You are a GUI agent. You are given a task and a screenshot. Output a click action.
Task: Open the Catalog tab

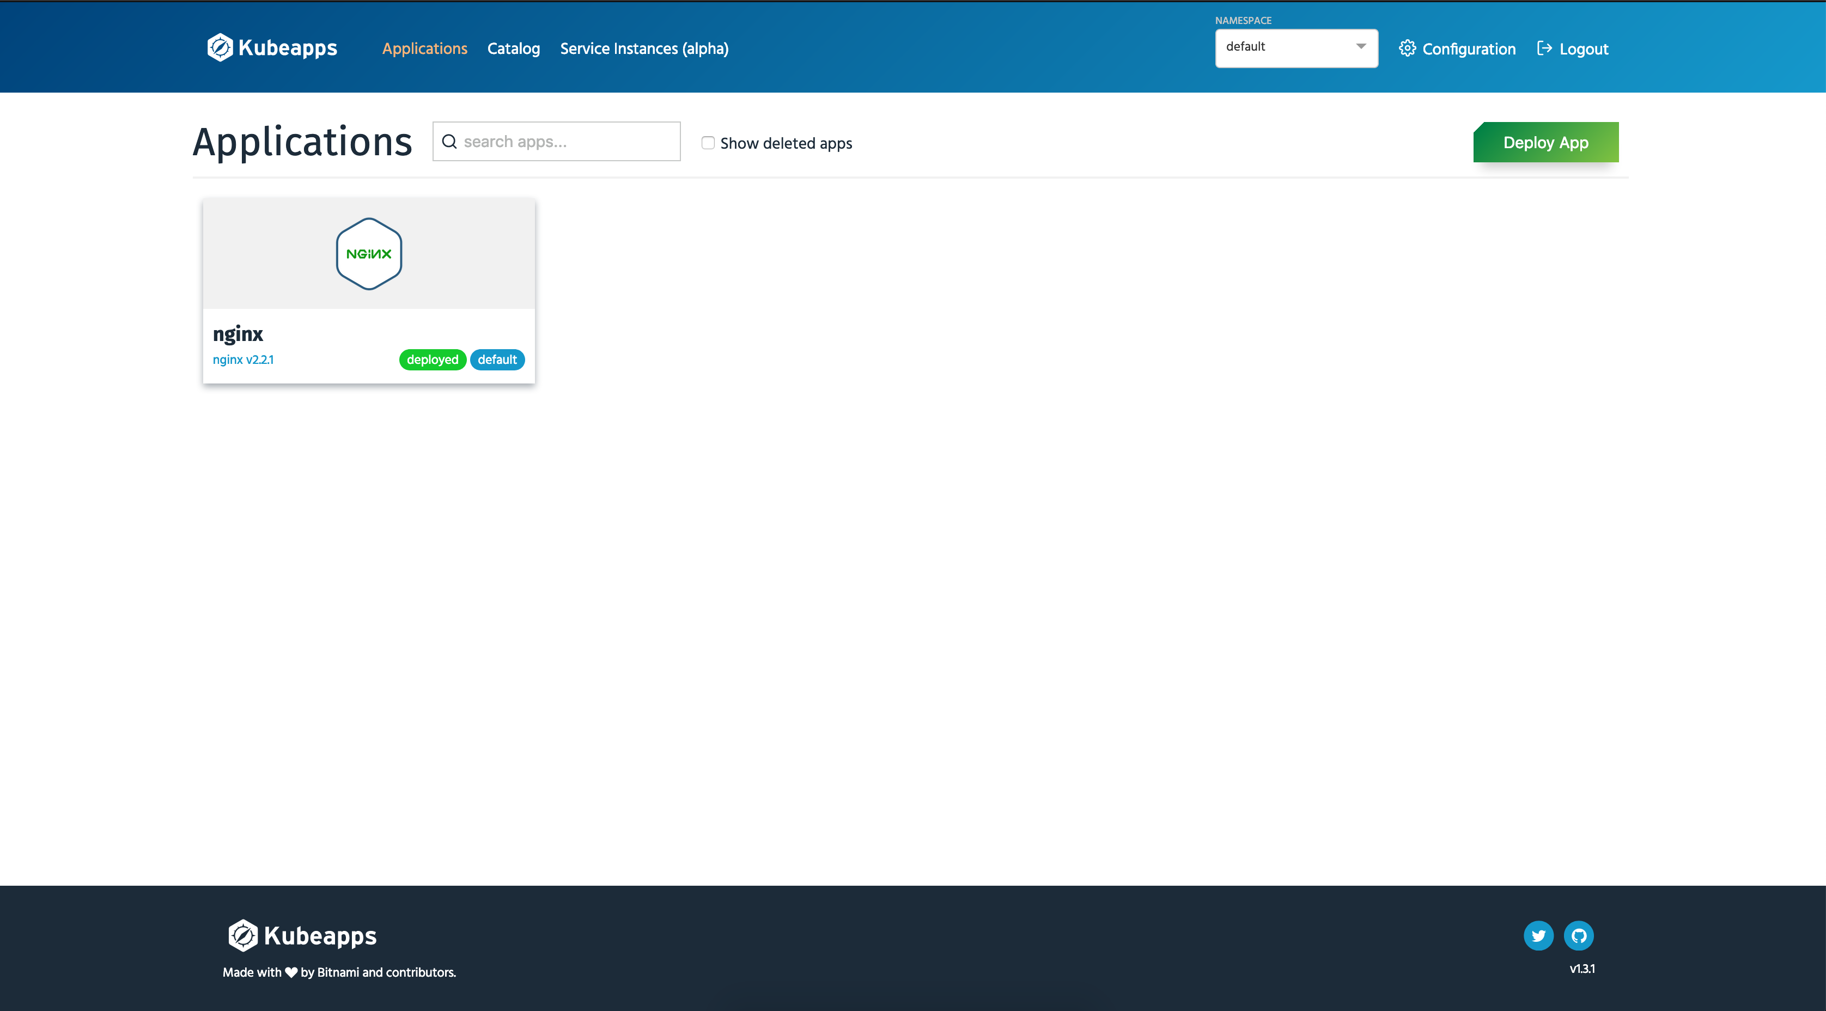tap(513, 49)
